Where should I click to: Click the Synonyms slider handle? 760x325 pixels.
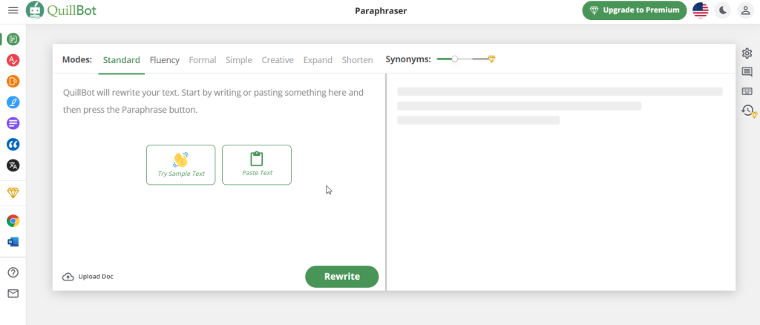click(454, 59)
